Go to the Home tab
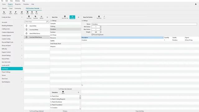199x112 pixels. click(x=4, y=4)
